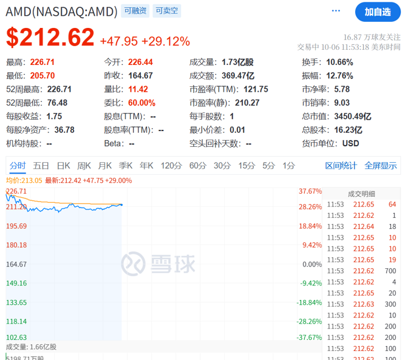Select the 5分 interval tab

tap(268, 166)
